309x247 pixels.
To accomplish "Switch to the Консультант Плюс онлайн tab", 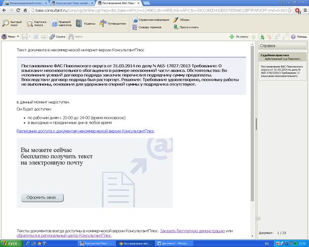I will (x=72, y=3).
